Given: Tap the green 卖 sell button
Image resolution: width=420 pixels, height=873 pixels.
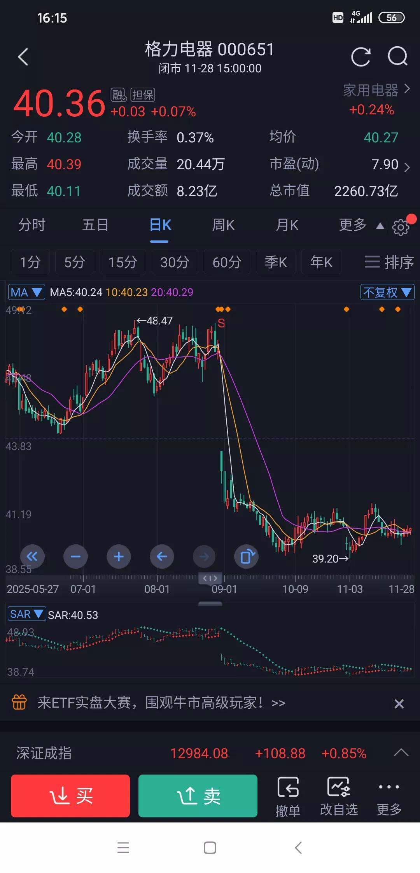Looking at the screenshot, I should [x=198, y=796].
